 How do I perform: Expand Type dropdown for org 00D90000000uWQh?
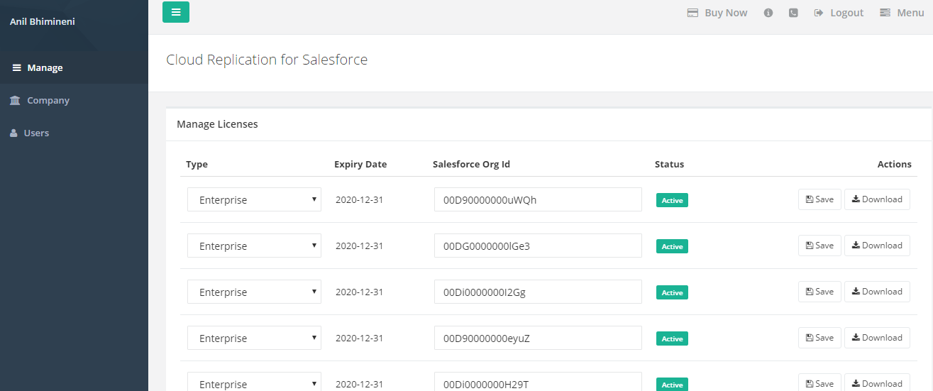(254, 200)
